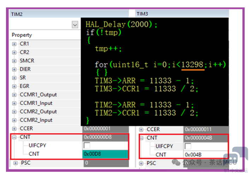This screenshot has width=251, height=176.
Task: Expand the CR2 register node
Action: click(x=14, y=52)
